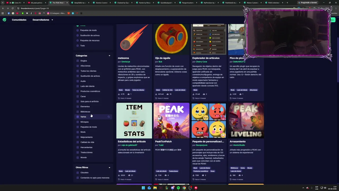Check the Productos cosméticos checkbox
The image size is (339, 191).
pyautogui.click(x=78, y=91)
